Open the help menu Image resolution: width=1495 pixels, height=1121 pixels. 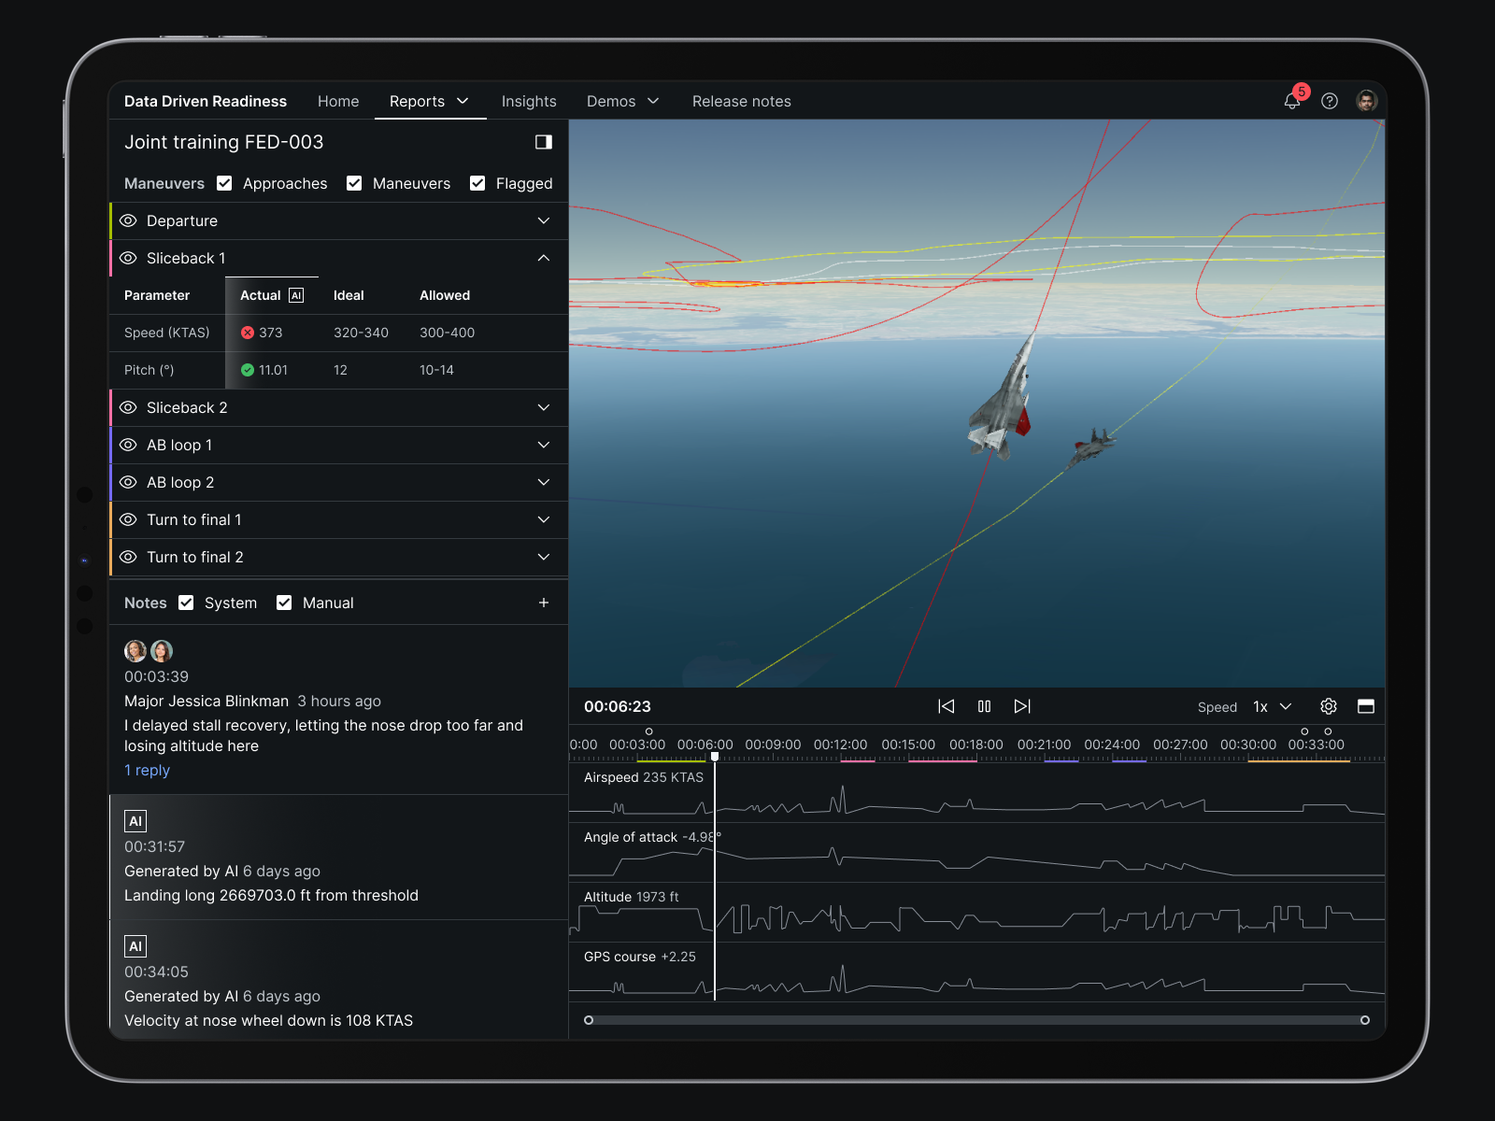[x=1330, y=101]
